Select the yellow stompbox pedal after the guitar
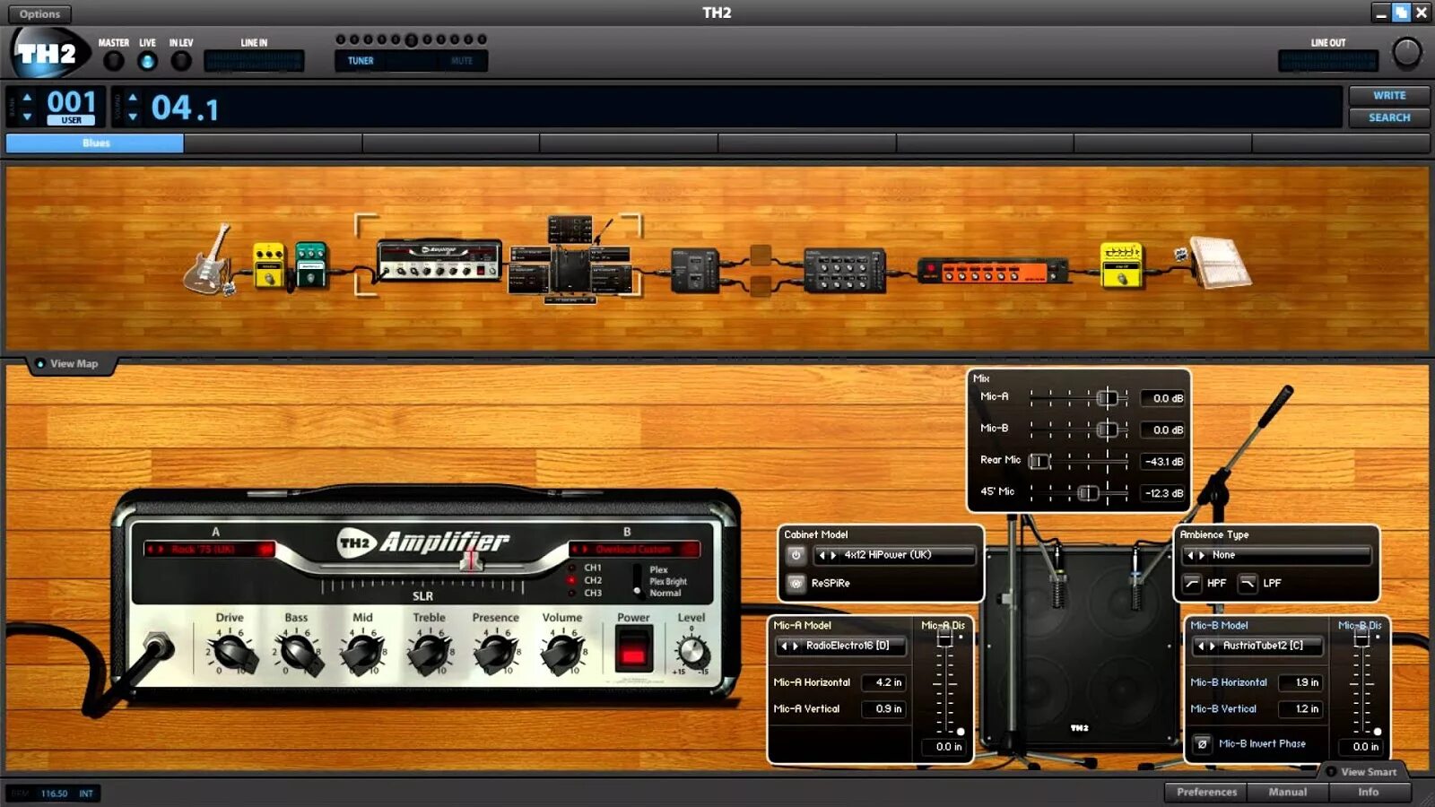Screen dimensions: 1435x807 click(x=268, y=265)
